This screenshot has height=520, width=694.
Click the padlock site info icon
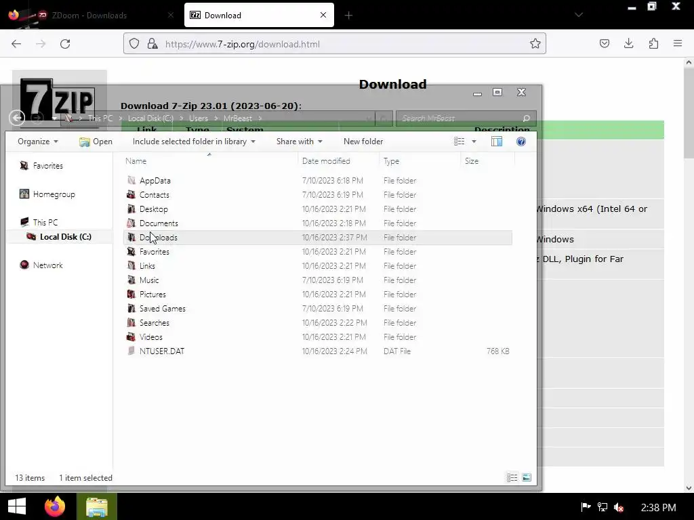click(152, 44)
